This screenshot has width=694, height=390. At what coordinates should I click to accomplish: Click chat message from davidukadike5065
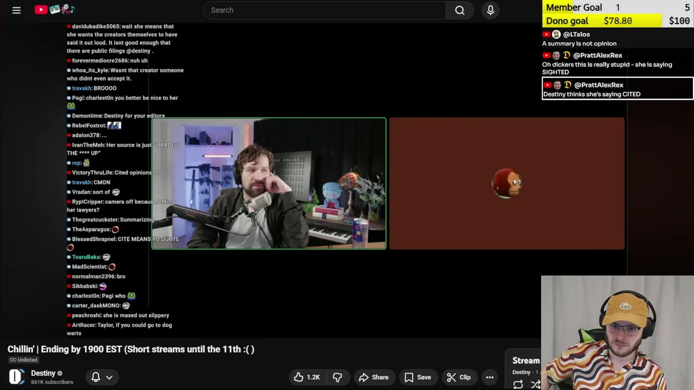pyautogui.click(x=122, y=38)
